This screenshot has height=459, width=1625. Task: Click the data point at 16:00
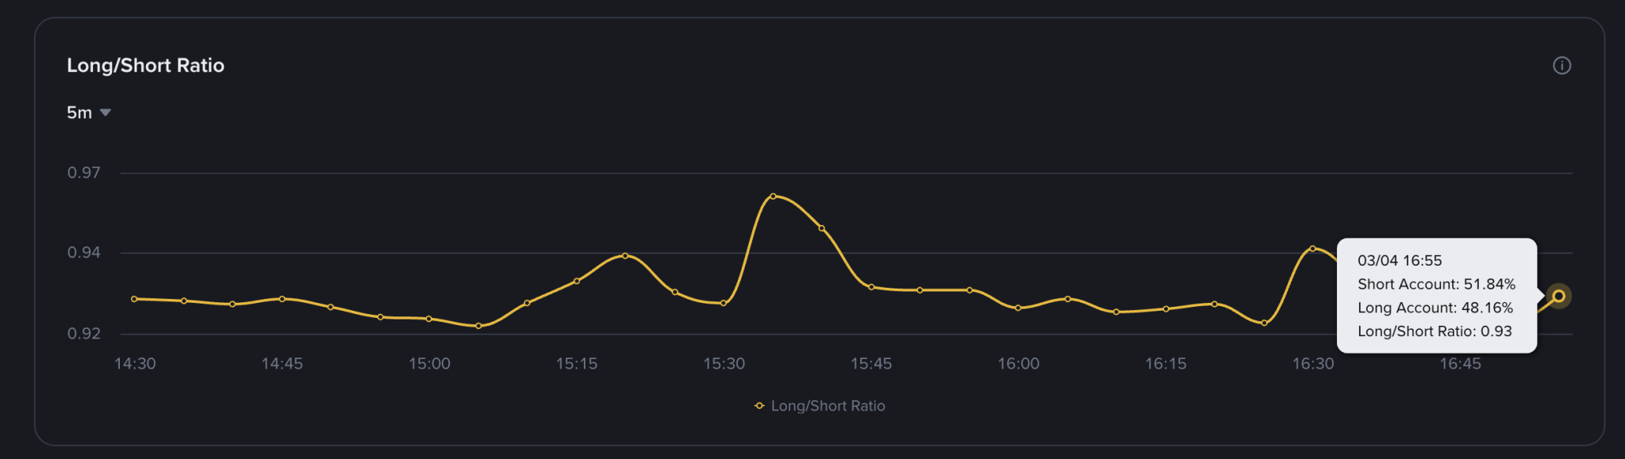pos(1018,308)
